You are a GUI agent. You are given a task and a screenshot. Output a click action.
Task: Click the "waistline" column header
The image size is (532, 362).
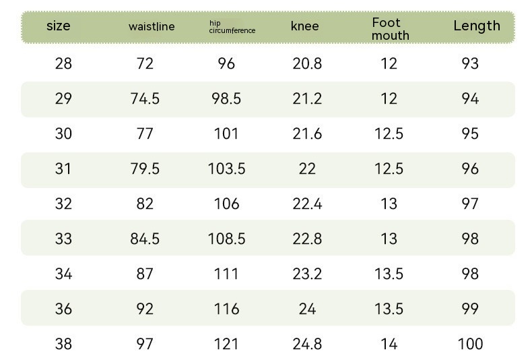152,27
